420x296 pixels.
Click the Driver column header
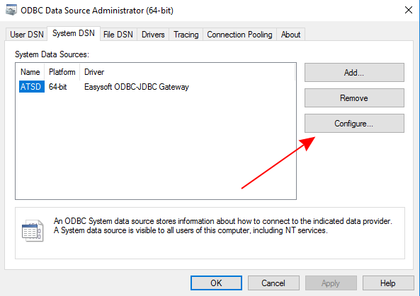tap(94, 72)
